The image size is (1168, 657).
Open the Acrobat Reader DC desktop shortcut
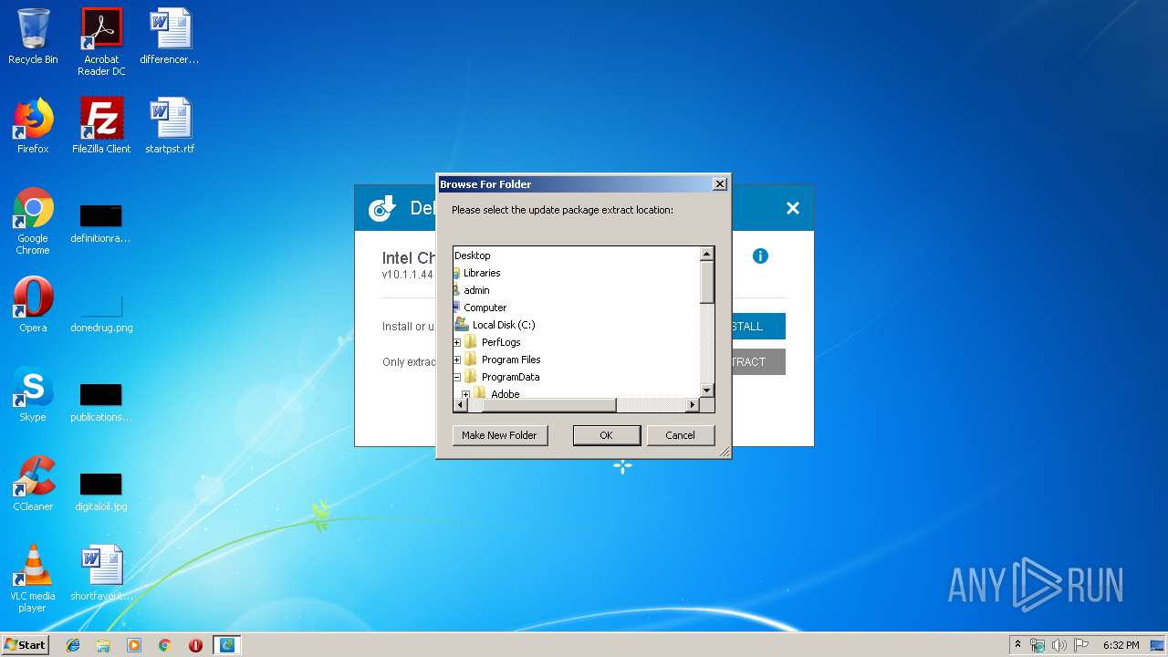pos(101,42)
